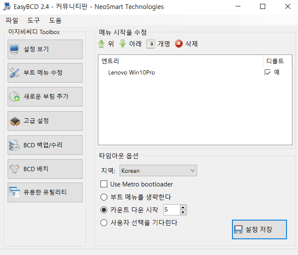Click BCD 배치 button label
The width and height of the screenshot is (298, 255).
click(36, 169)
